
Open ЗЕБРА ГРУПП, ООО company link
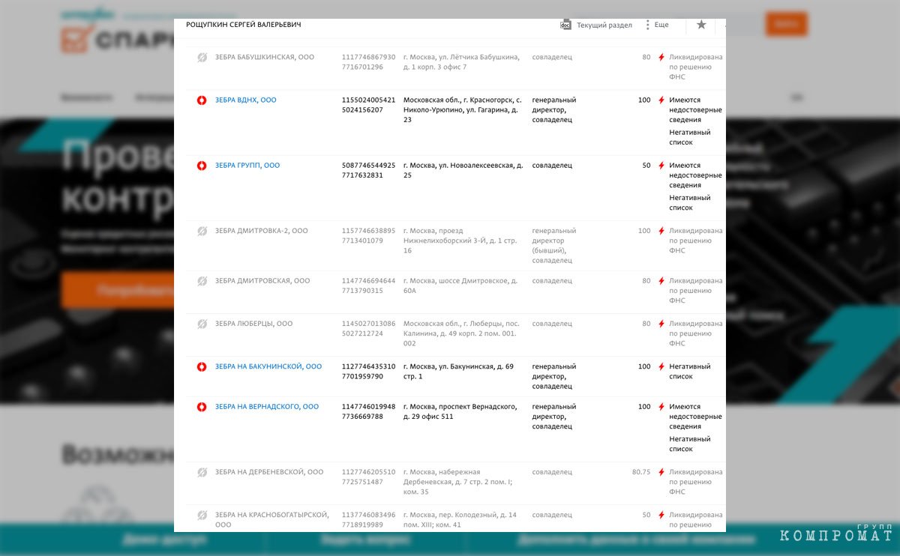(x=247, y=166)
